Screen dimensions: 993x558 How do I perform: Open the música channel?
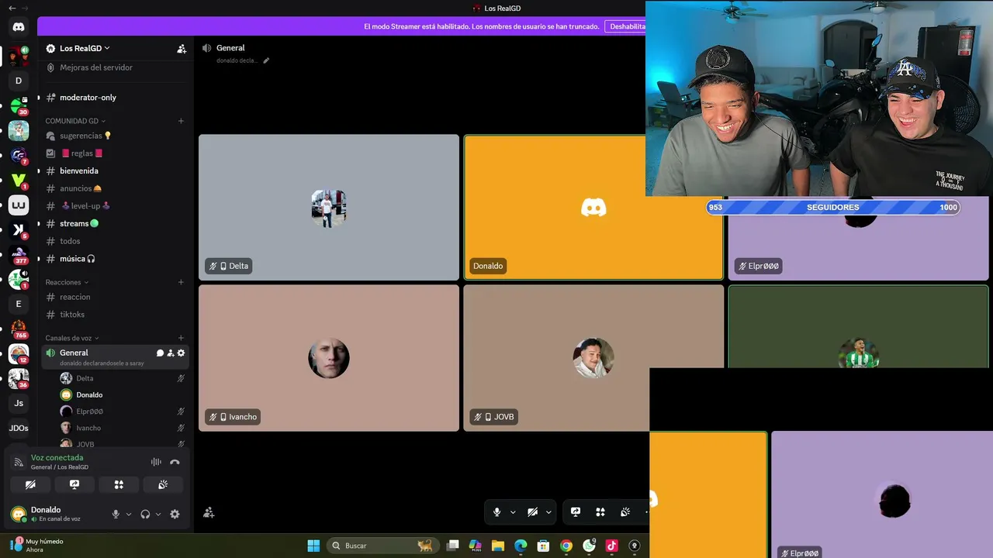pos(114,259)
